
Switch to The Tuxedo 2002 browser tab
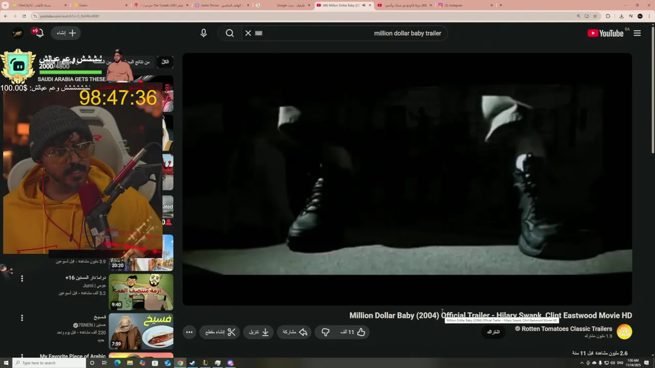(x=162, y=5)
